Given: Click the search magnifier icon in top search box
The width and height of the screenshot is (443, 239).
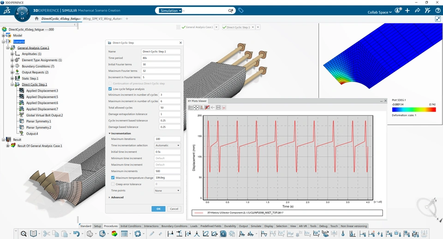Looking at the screenshot, I should [231, 11].
